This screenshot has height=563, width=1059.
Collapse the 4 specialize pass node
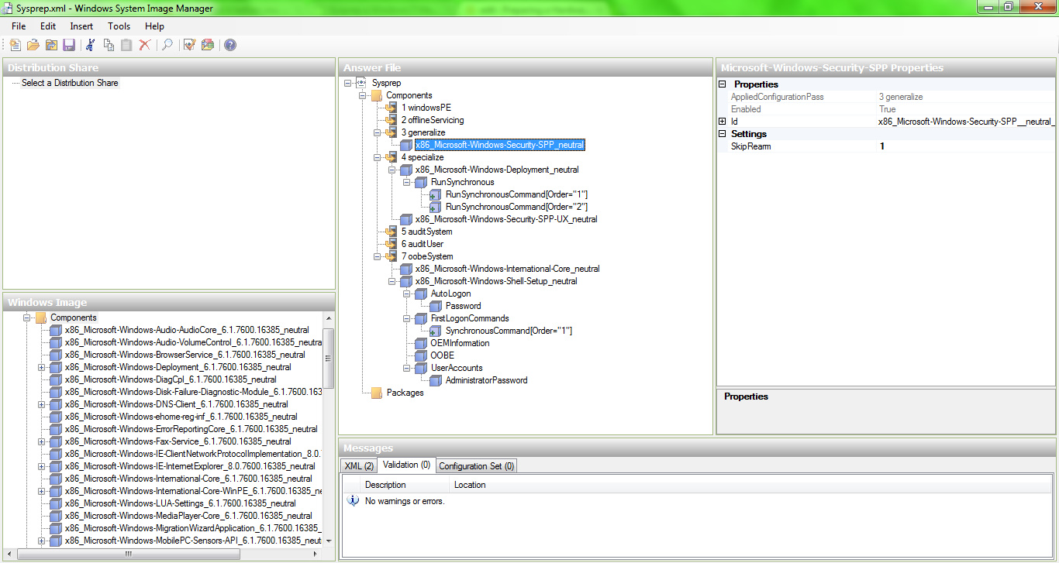click(378, 157)
